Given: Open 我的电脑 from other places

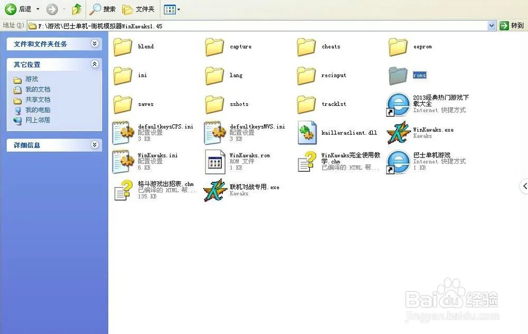Looking at the screenshot, I should (x=37, y=110).
